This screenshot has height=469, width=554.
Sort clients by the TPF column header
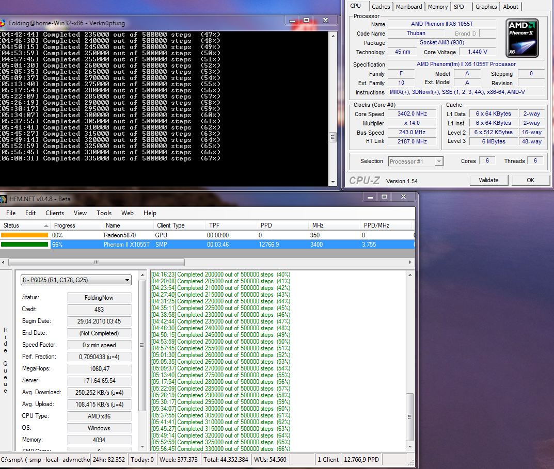[231, 225]
